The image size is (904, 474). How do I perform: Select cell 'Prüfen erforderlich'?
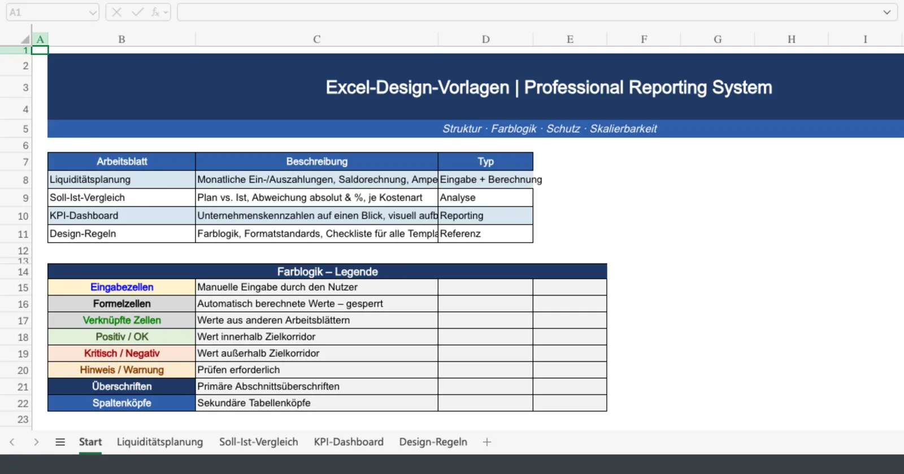coord(316,370)
